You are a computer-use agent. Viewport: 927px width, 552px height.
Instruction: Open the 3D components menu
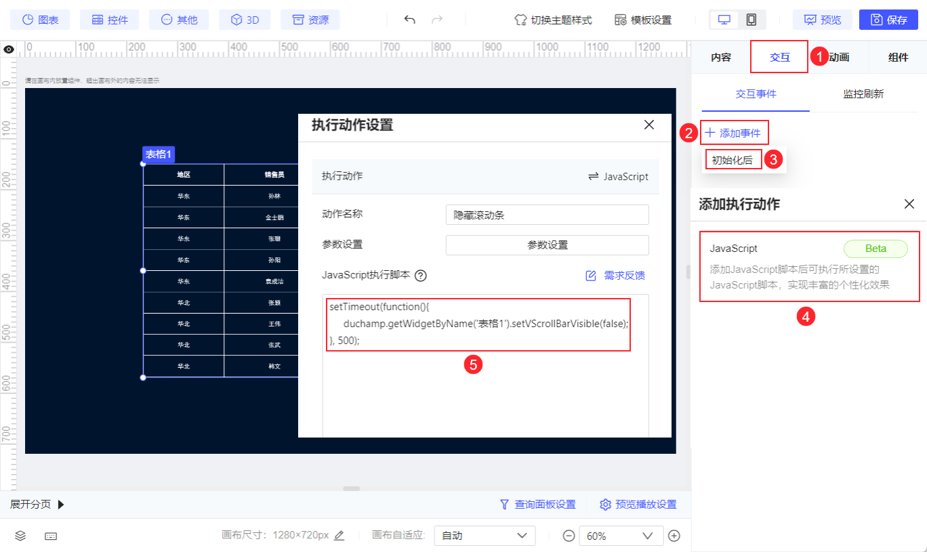click(245, 20)
